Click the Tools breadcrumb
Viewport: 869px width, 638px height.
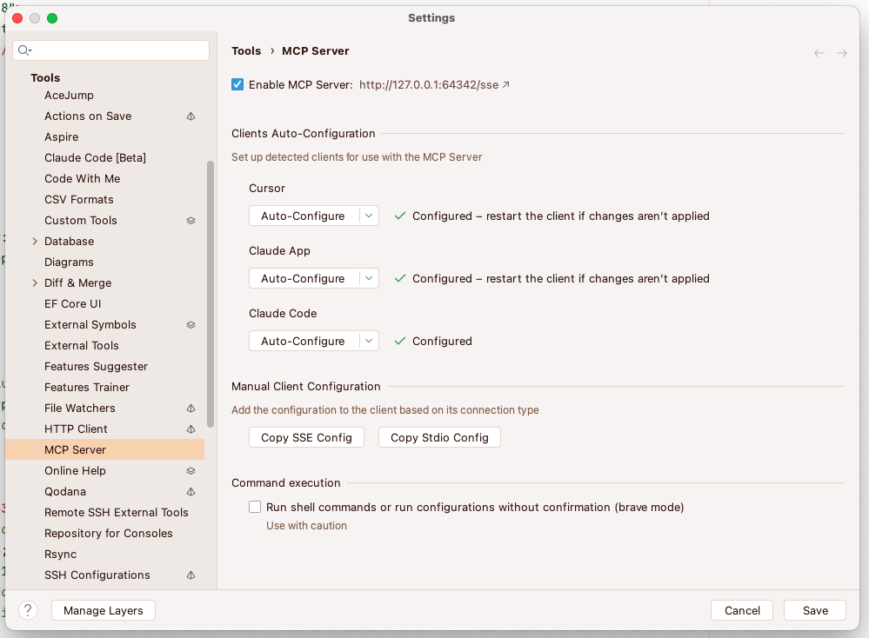(x=246, y=51)
